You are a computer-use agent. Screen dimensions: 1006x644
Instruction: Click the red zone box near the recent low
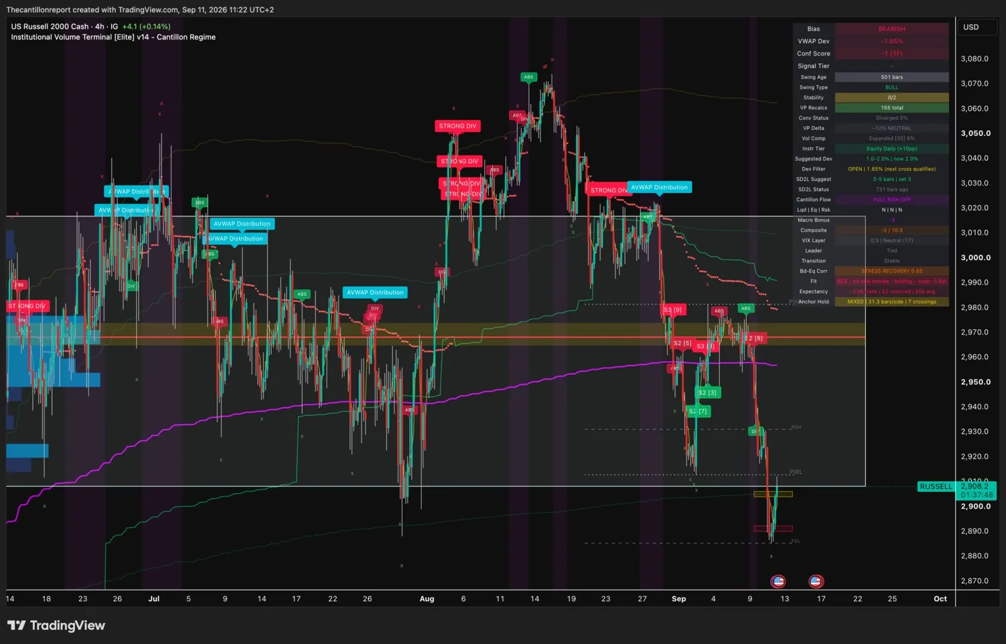tap(773, 529)
